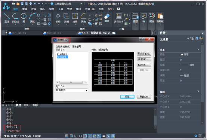Pick the Erase (删除) eraser icon
The height and width of the screenshot is (140, 207).
point(107,16)
